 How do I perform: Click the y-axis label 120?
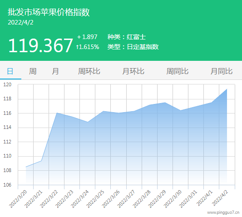(7, 84)
